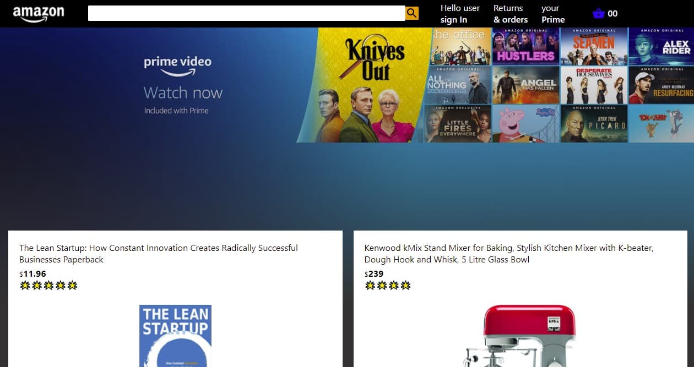The width and height of the screenshot is (694, 367).
Task: Click the Included with Prime text
Action: pyautogui.click(x=176, y=111)
